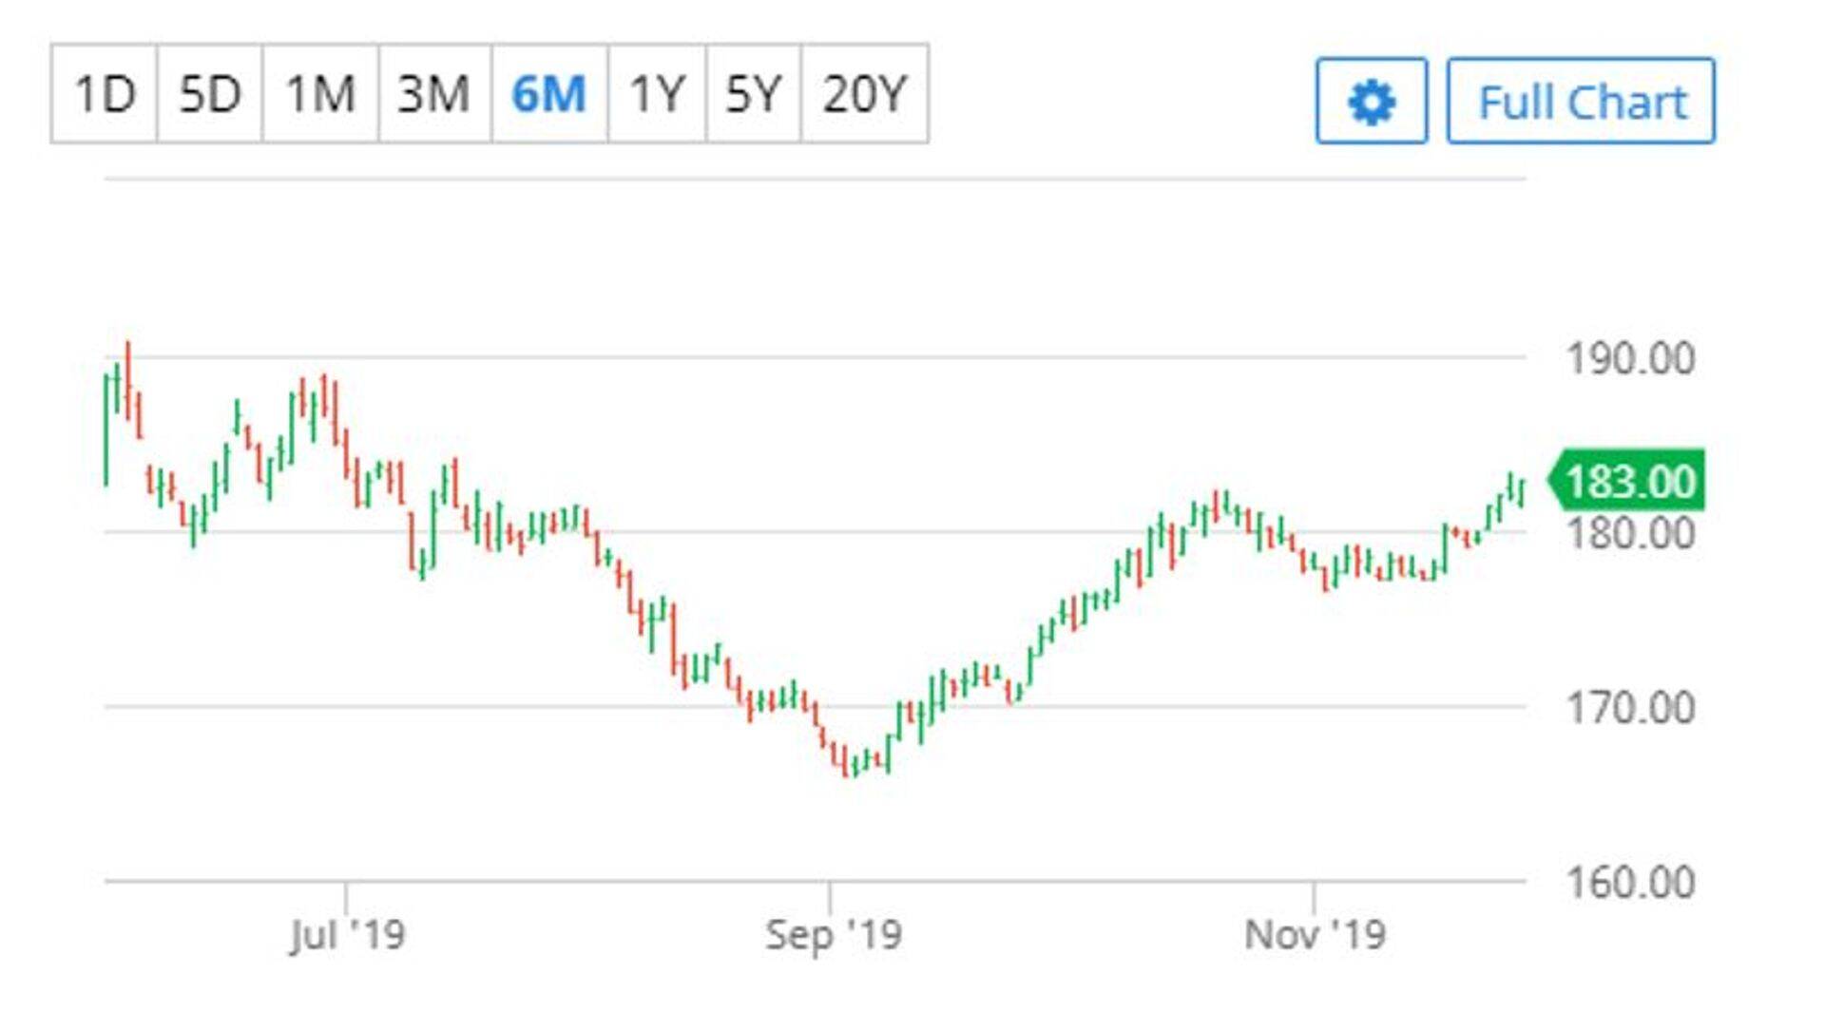Select the 5Y time range
The height and width of the screenshot is (1031, 1825).
click(x=753, y=94)
